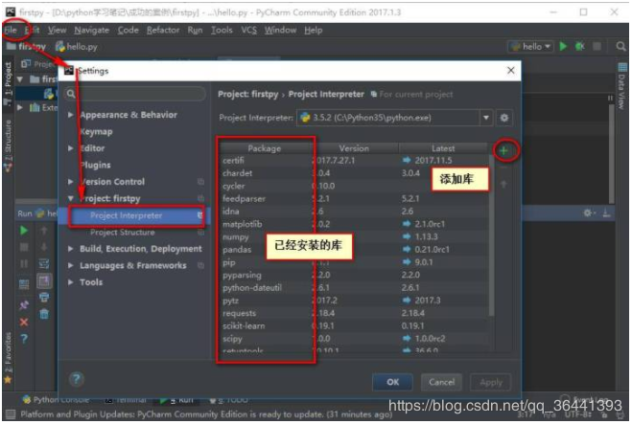This screenshot has width=632, height=424.
Task: Click the upgrade package up-arrow icon
Action: (x=503, y=184)
